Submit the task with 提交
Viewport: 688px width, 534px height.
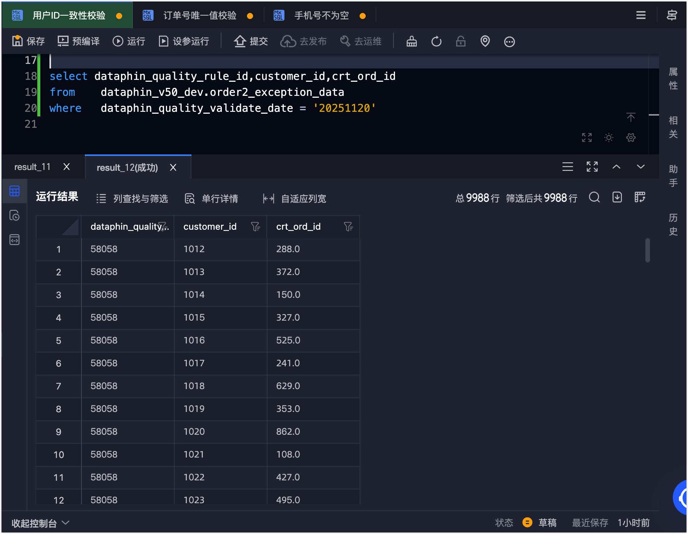tap(251, 41)
